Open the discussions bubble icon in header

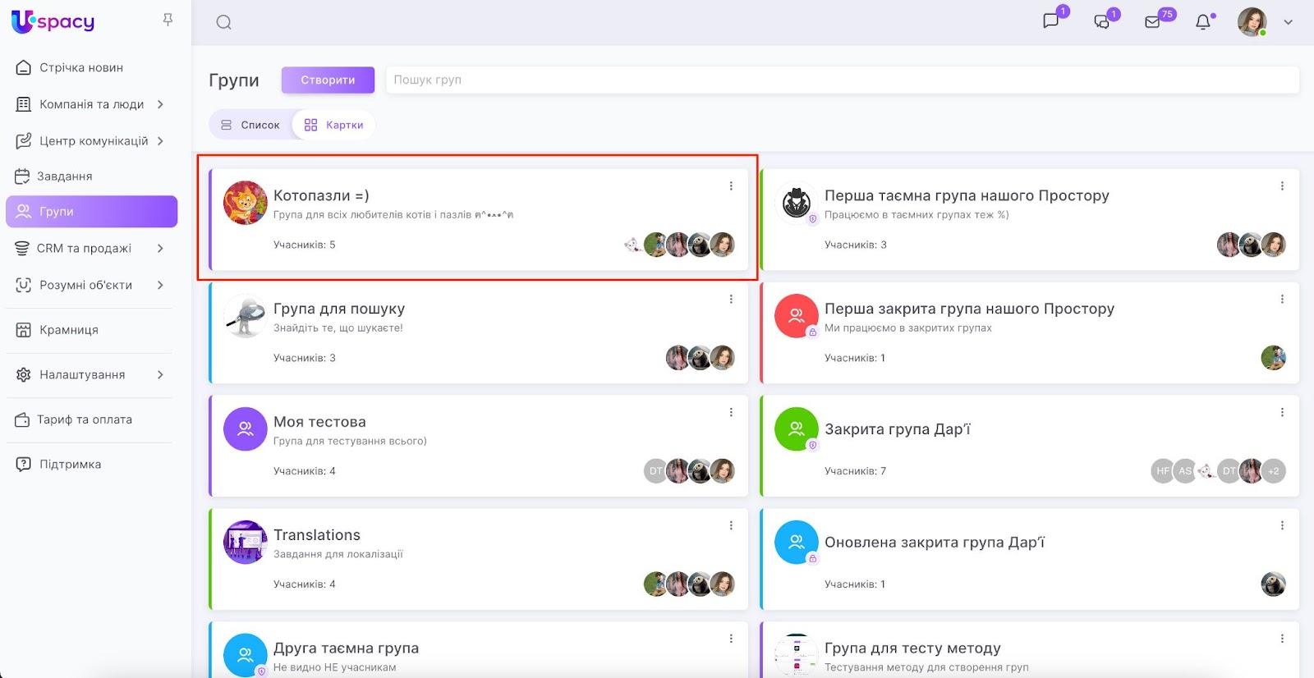click(x=1102, y=22)
